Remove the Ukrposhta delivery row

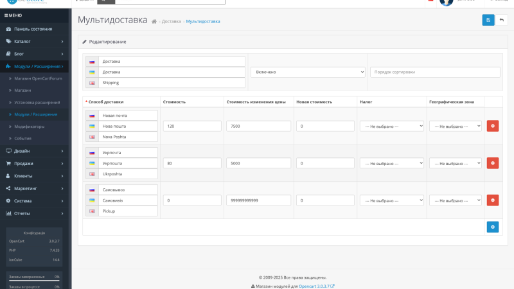click(x=493, y=163)
